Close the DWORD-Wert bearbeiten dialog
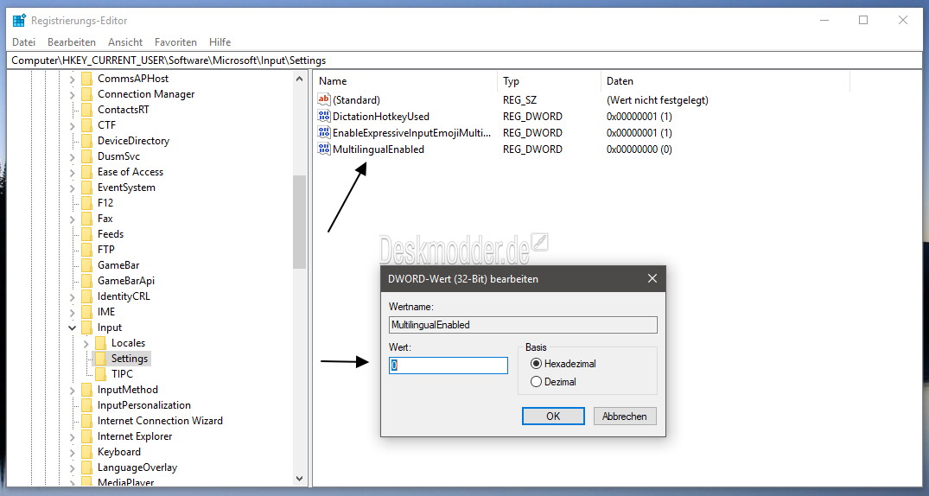Screen dimensions: 929x496 point(652,278)
